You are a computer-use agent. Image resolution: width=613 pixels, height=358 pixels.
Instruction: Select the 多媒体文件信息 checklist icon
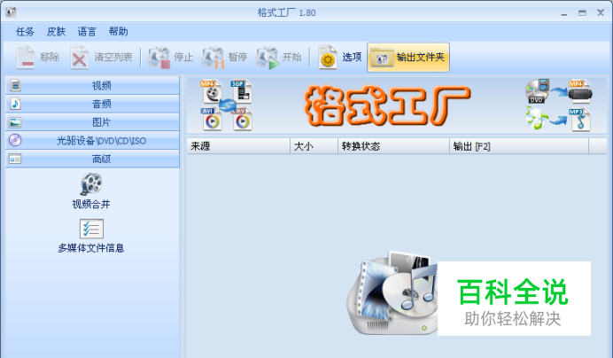pos(91,229)
